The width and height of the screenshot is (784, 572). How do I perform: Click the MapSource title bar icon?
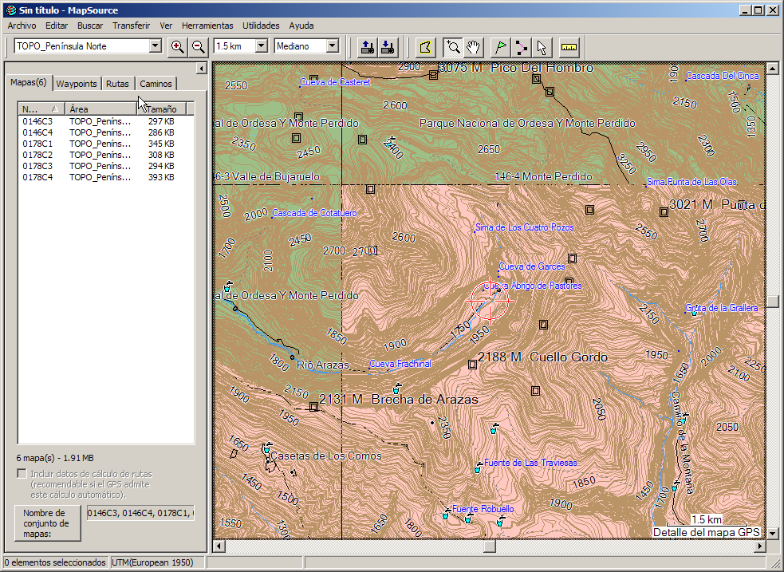click(10, 10)
